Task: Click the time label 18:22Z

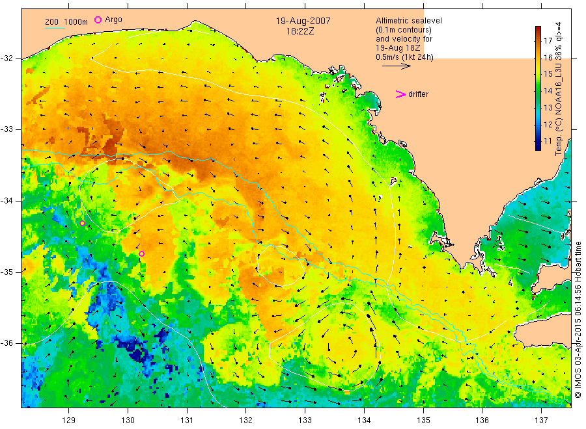Action: point(300,32)
